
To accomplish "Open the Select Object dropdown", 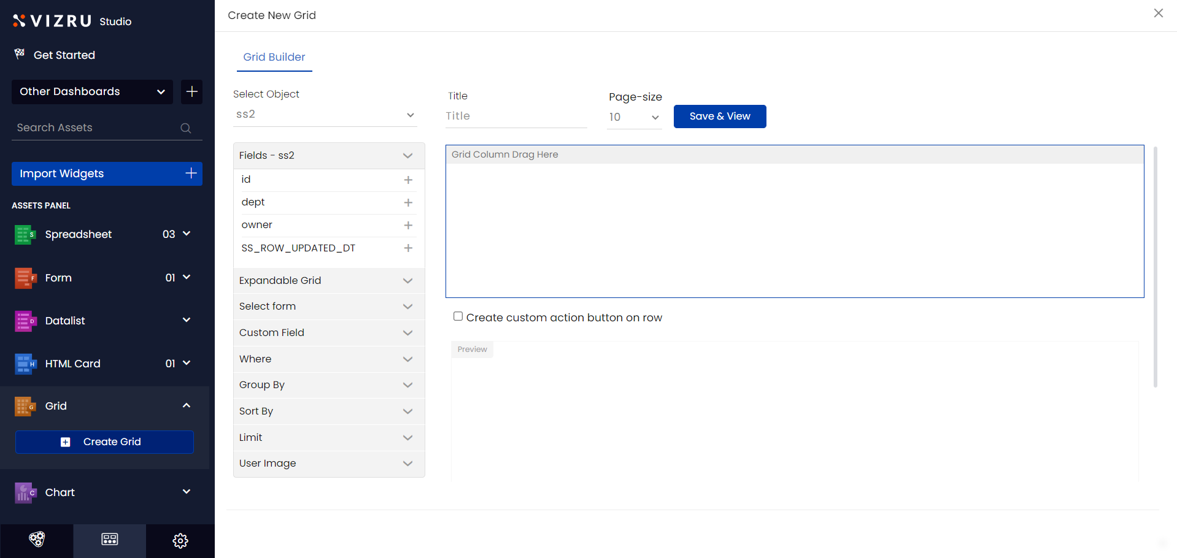I will click(325, 115).
